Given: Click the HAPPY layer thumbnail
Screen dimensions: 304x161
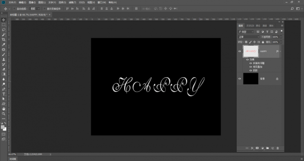Looking at the screenshot, I should pos(251,51).
